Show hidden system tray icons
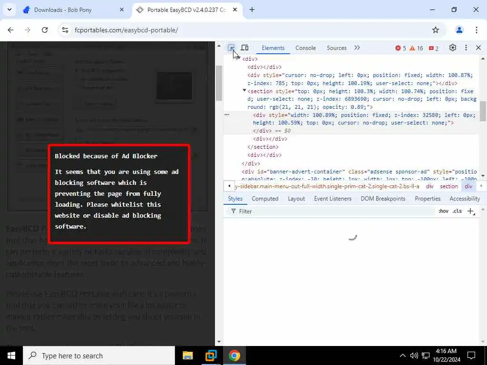The width and height of the screenshot is (487, 365). point(402,355)
